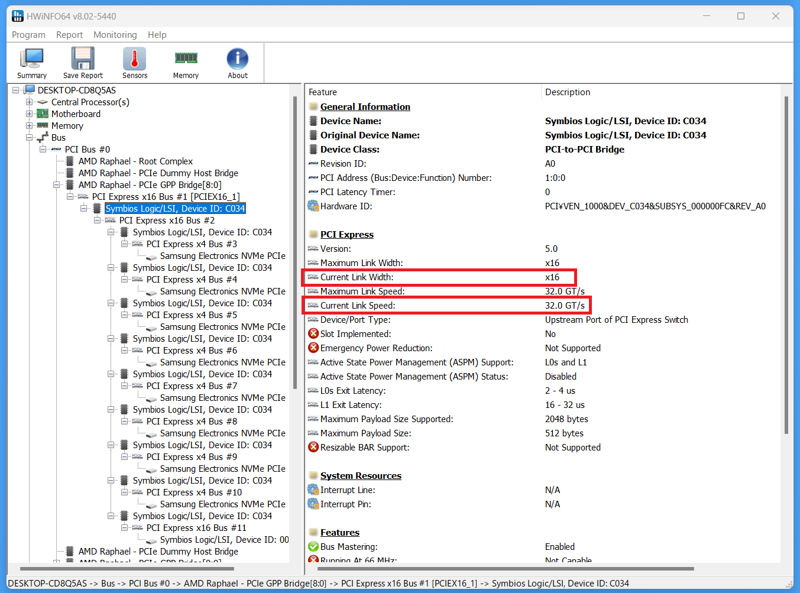Click the Current Link Speed row
The width and height of the screenshot is (800, 593).
[x=446, y=305]
